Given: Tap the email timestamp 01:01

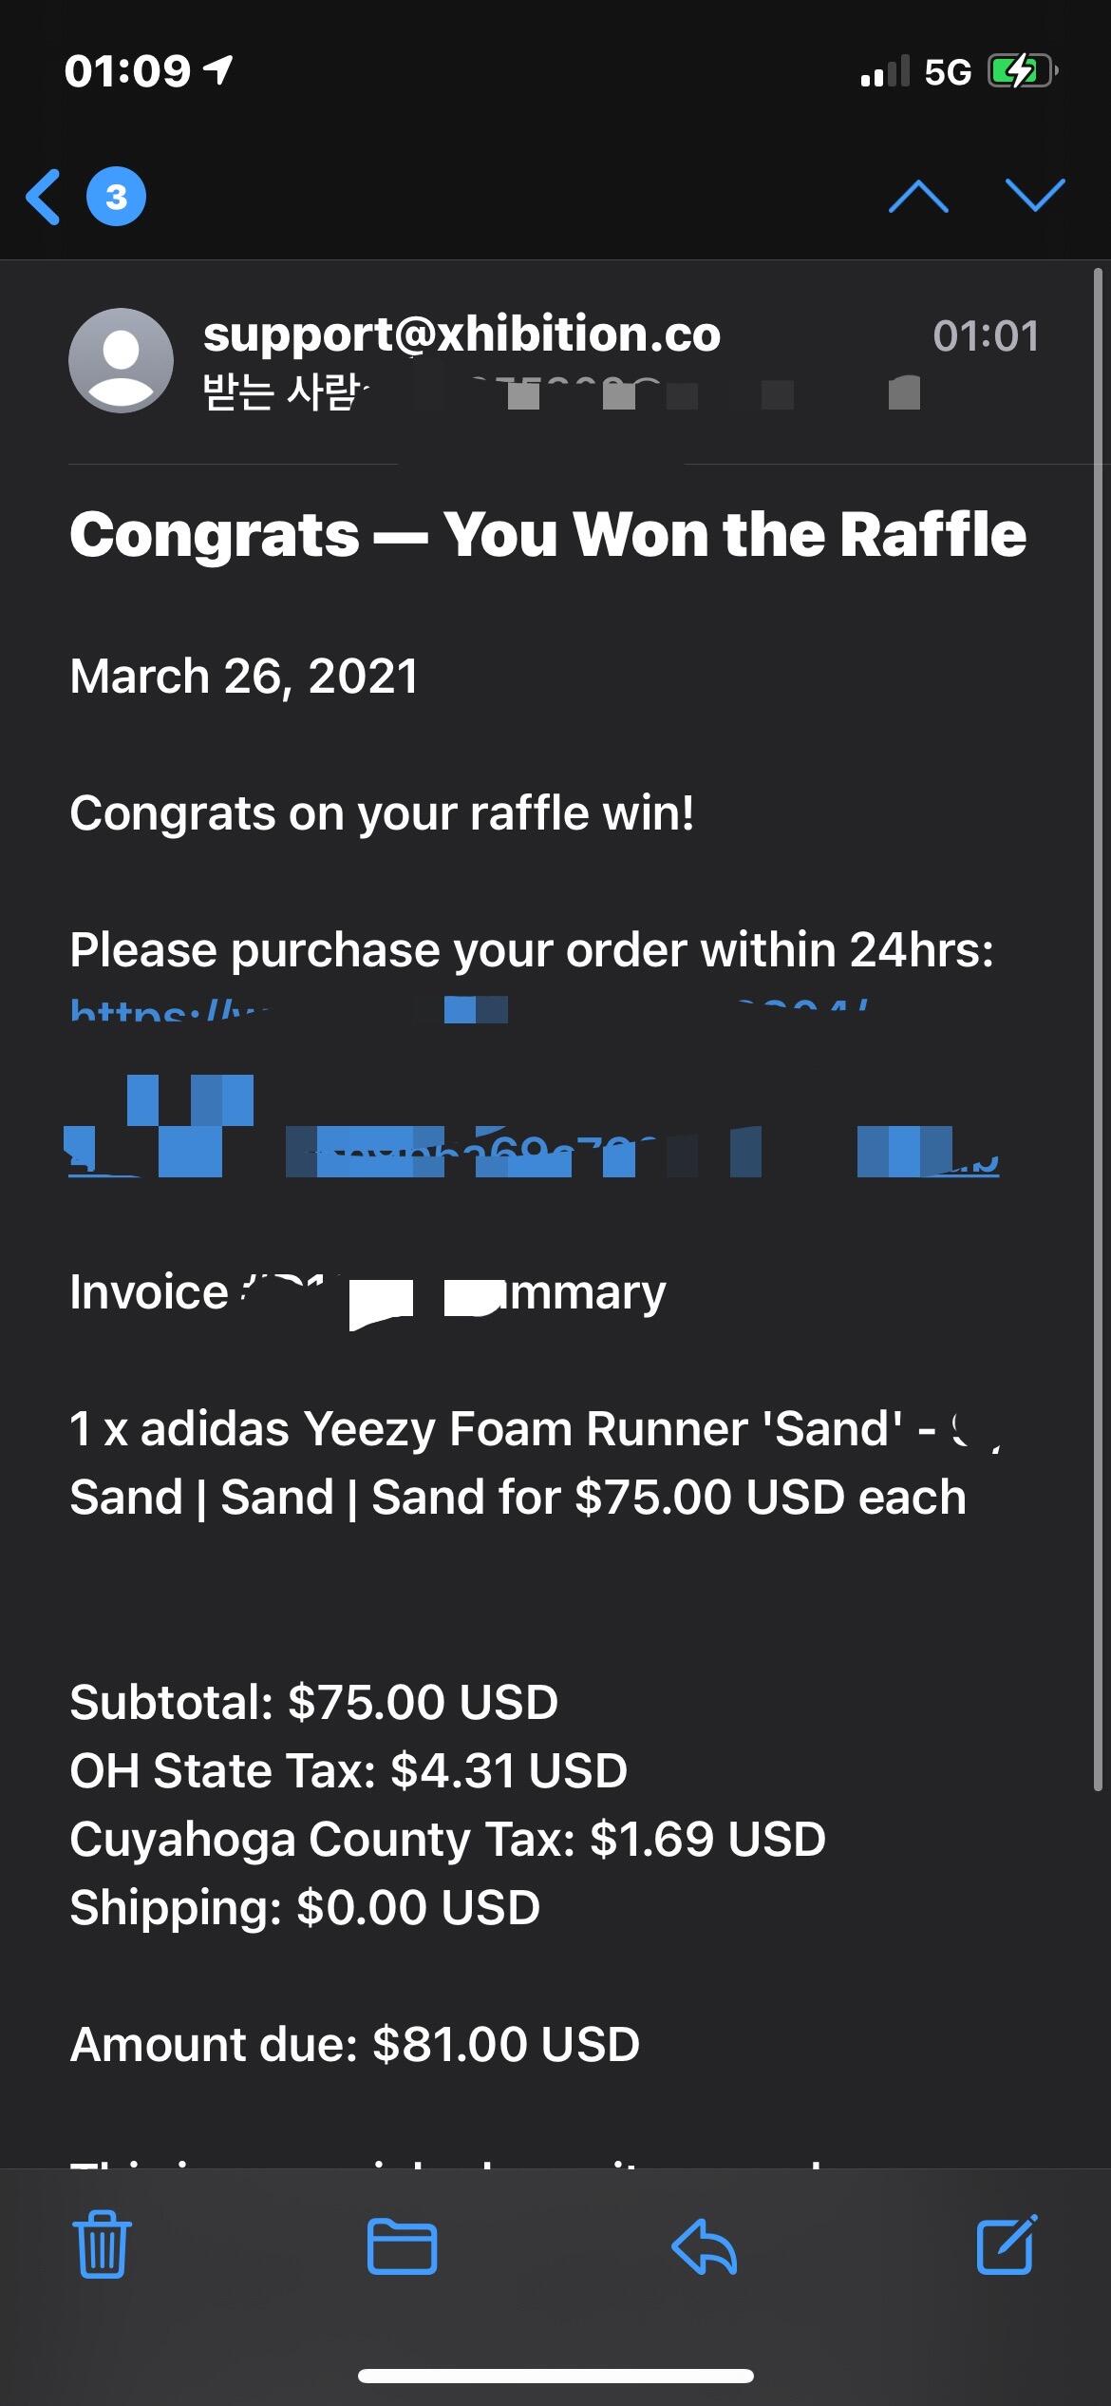Looking at the screenshot, I should [985, 336].
